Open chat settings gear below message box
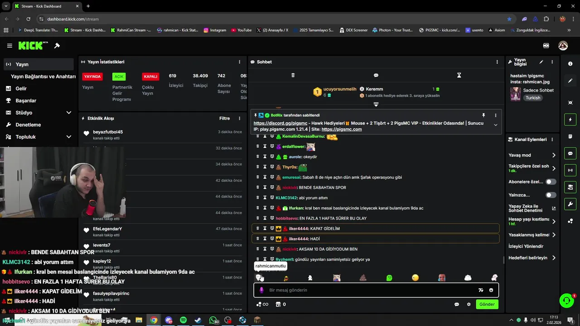 click(469, 304)
